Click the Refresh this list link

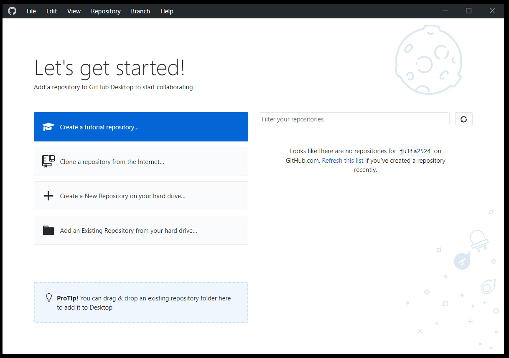coord(343,161)
